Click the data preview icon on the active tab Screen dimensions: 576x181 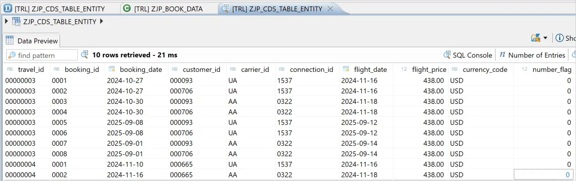coord(226,8)
